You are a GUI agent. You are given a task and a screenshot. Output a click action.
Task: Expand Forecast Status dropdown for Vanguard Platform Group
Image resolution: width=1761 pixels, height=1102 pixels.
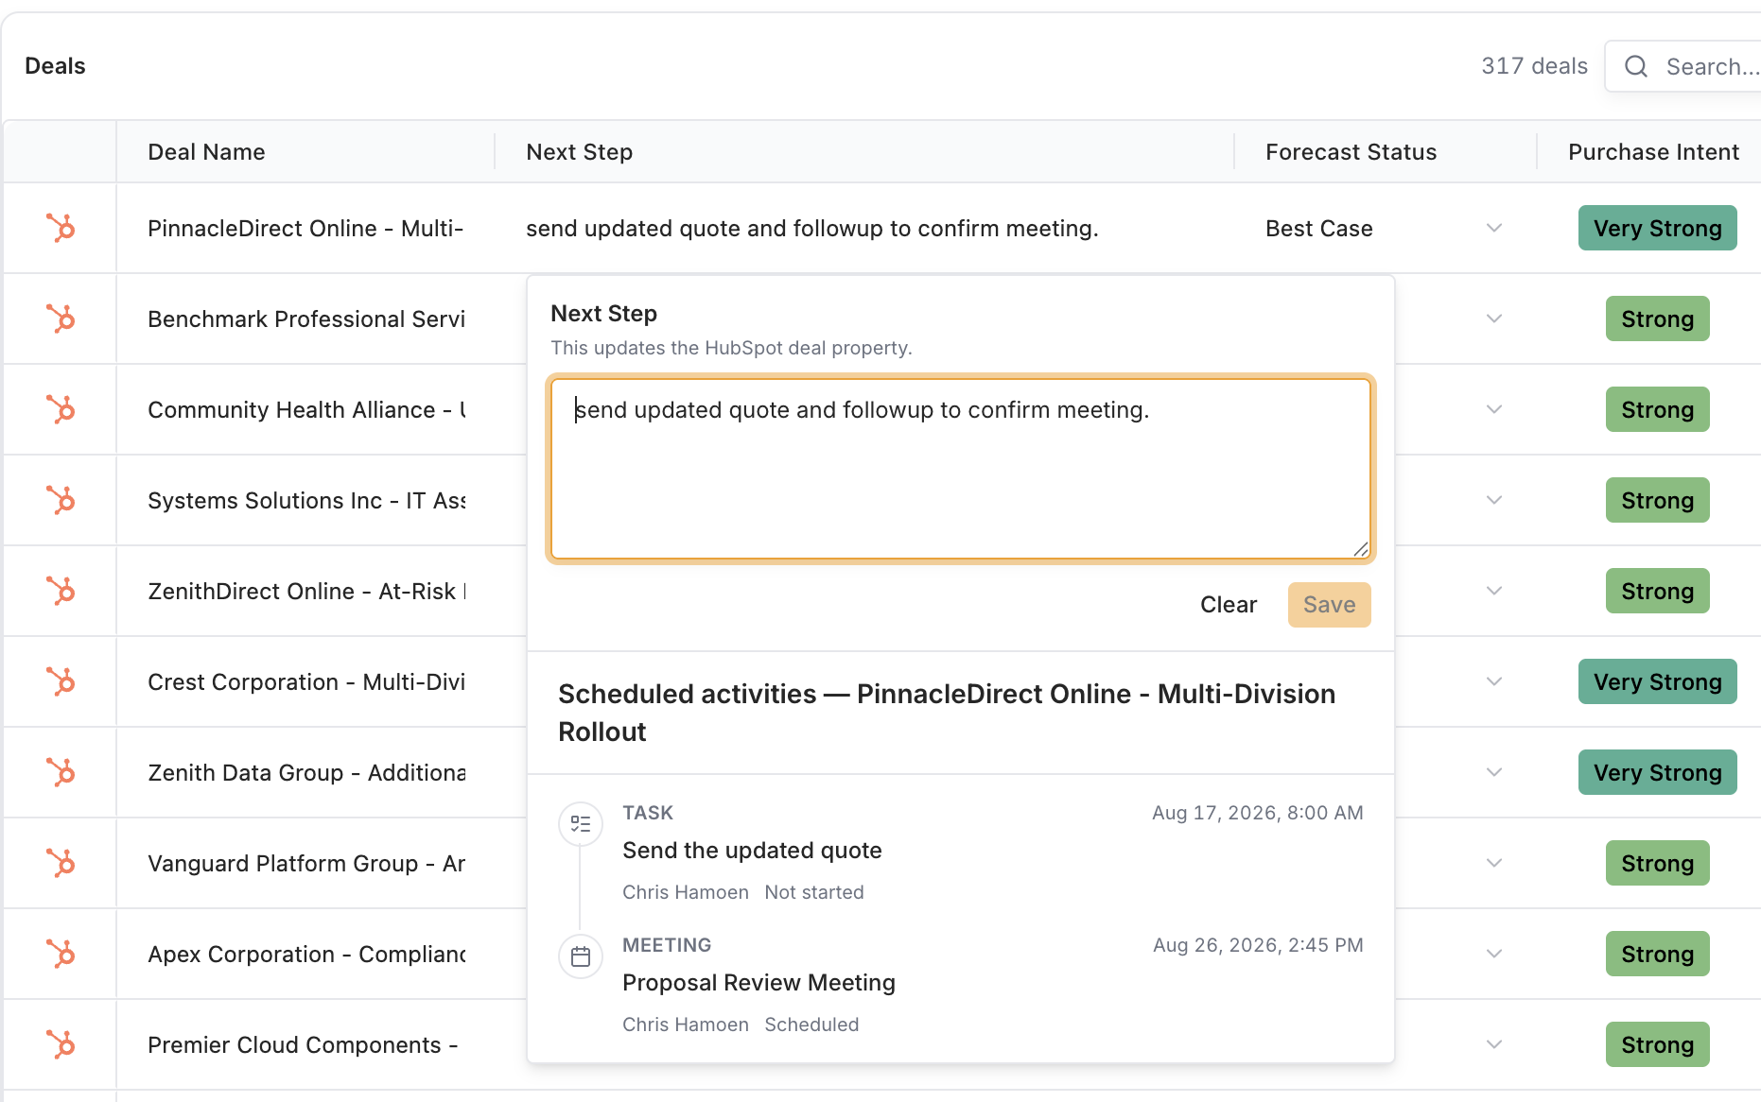pyautogui.click(x=1494, y=863)
